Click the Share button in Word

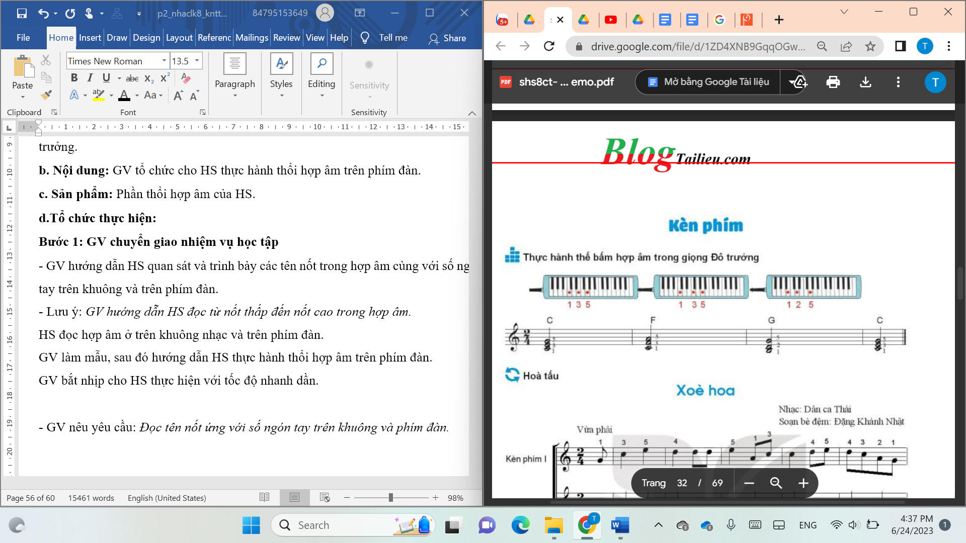pyautogui.click(x=447, y=38)
